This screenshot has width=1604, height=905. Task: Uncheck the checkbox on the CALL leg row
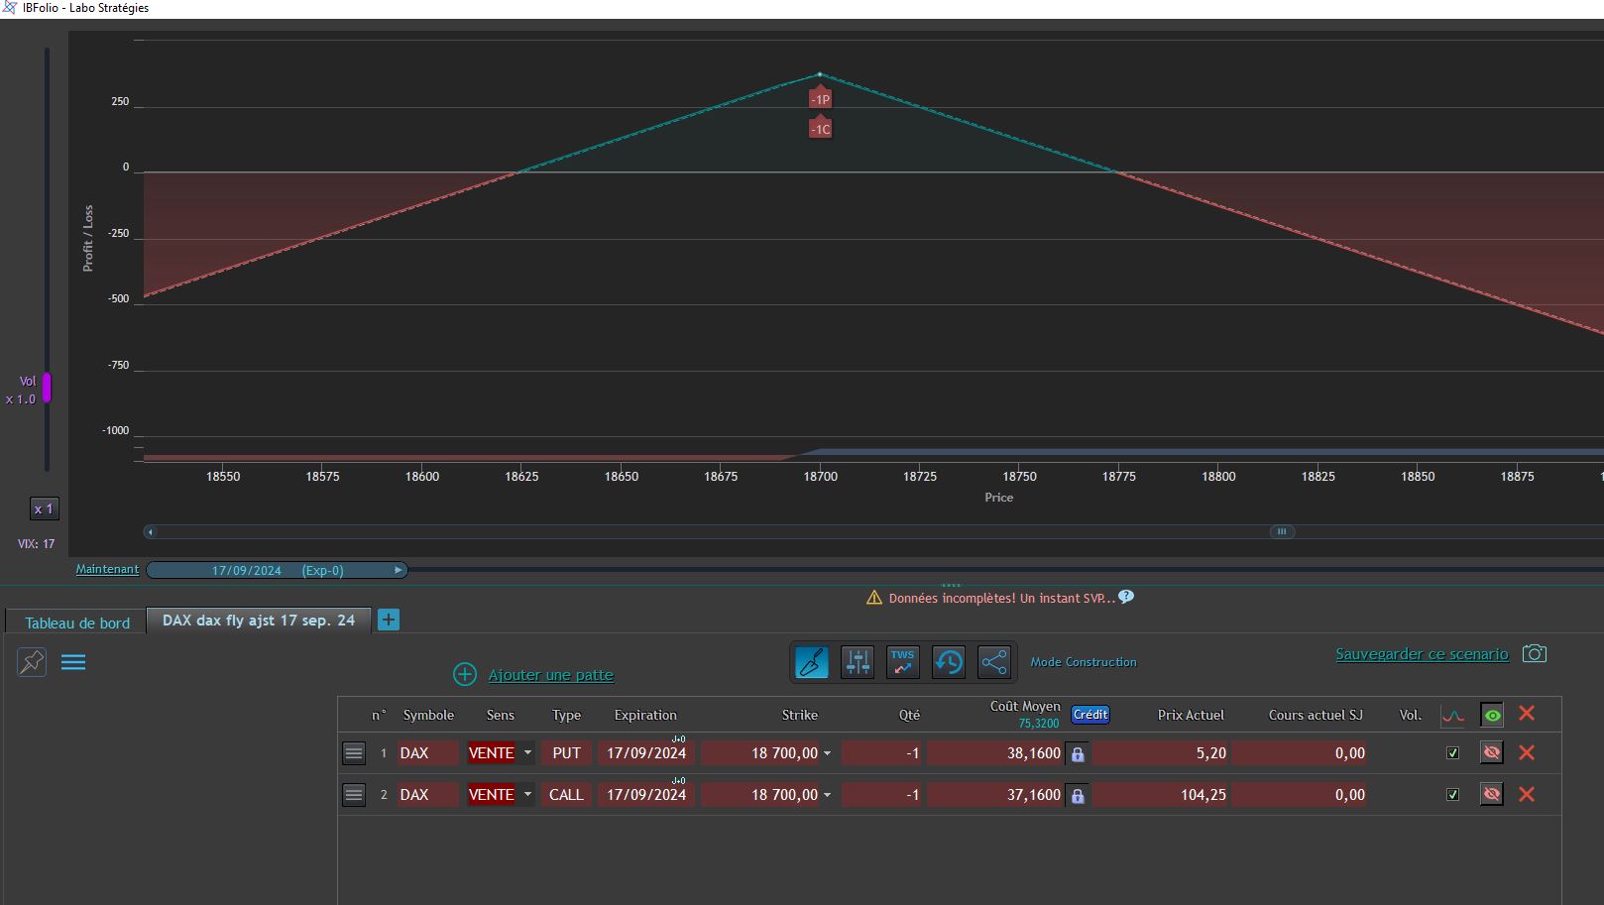click(x=1452, y=795)
